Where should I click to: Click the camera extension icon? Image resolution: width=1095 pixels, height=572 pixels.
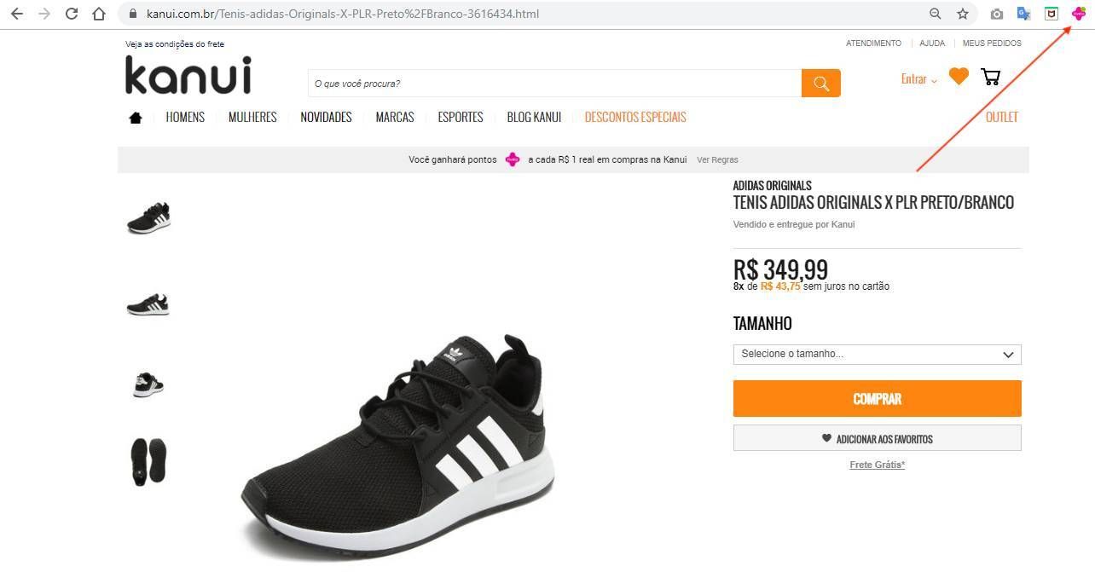point(996,14)
